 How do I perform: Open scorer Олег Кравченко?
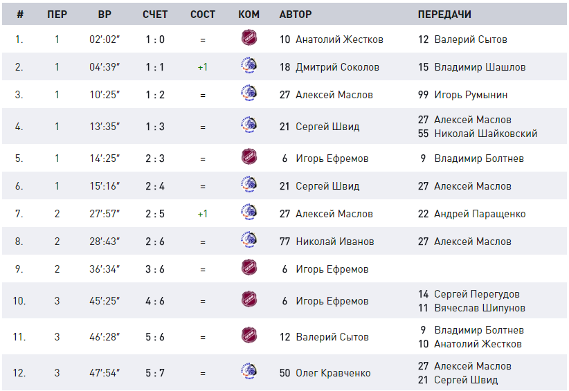(333, 373)
